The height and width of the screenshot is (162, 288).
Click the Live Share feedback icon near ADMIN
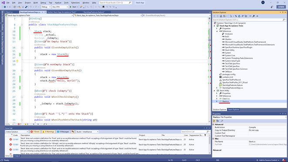tap(272, 7)
